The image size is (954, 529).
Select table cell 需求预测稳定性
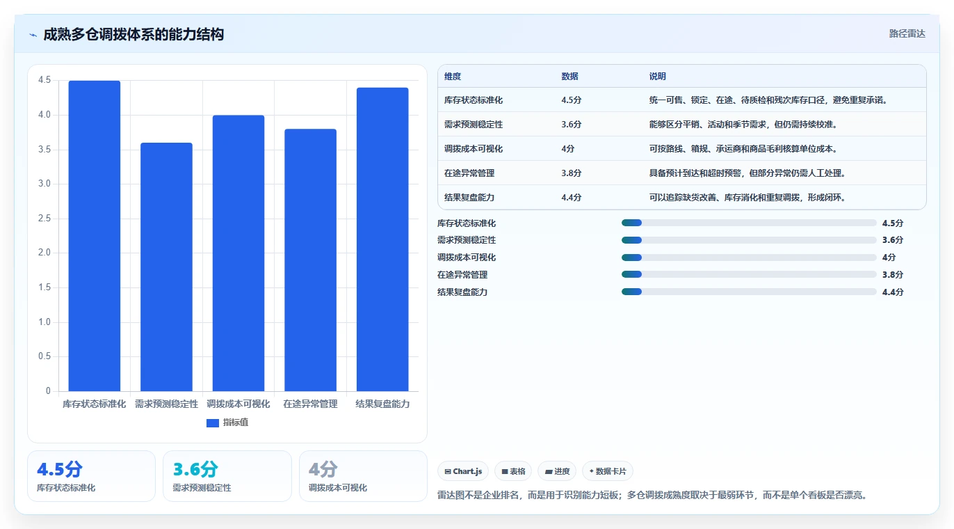click(x=474, y=125)
